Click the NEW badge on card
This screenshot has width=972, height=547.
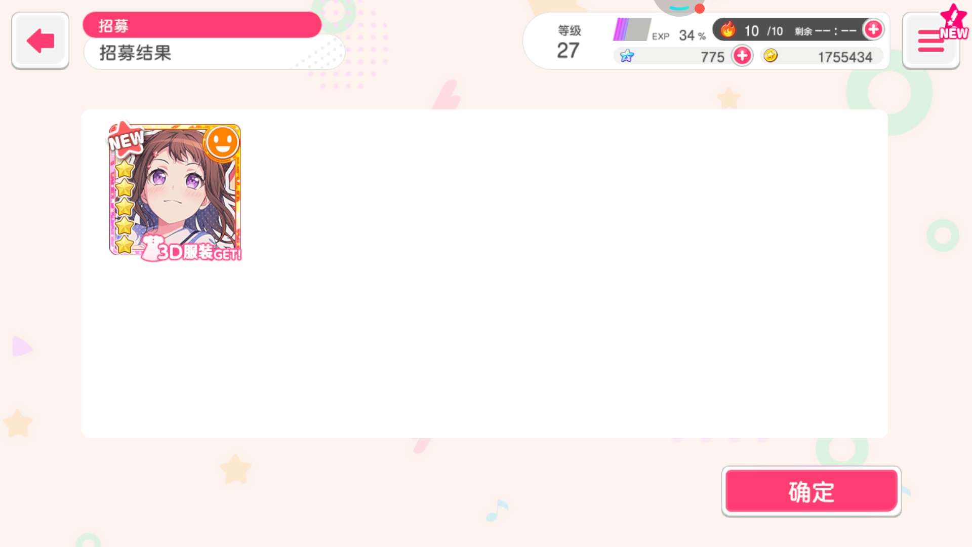click(126, 138)
